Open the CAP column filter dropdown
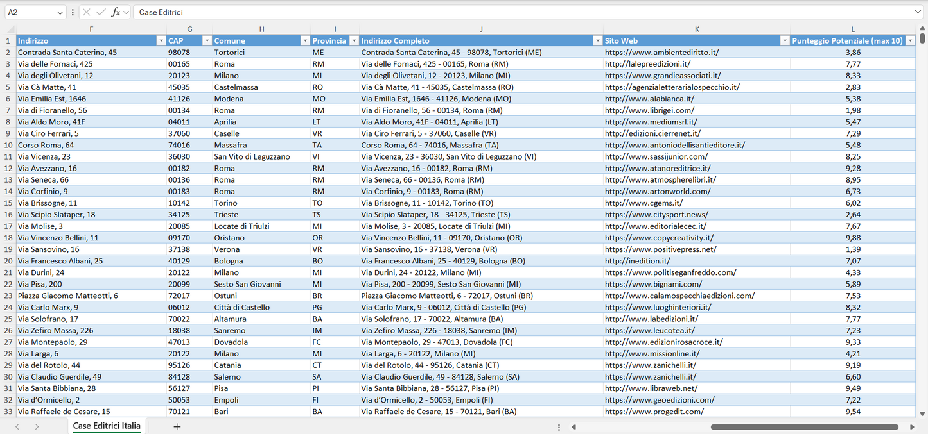The height and width of the screenshot is (434, 928). coord(207,40)
